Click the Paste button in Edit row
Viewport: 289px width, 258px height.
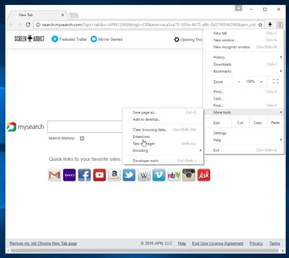pyautogui.click(x=275, y=123)
